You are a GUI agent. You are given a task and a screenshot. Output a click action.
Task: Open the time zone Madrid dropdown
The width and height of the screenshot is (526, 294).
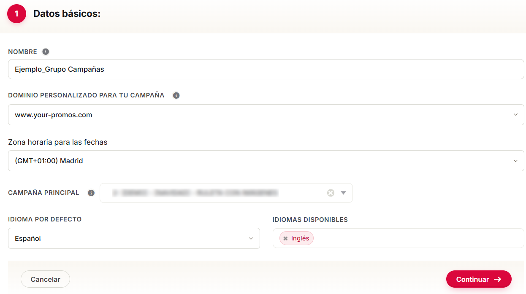[x=266, y=161]
